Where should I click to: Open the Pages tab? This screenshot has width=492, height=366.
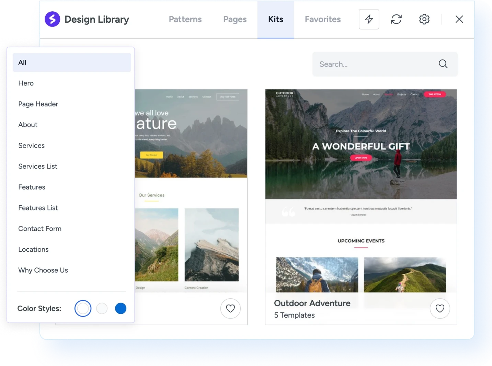[235, 19]
